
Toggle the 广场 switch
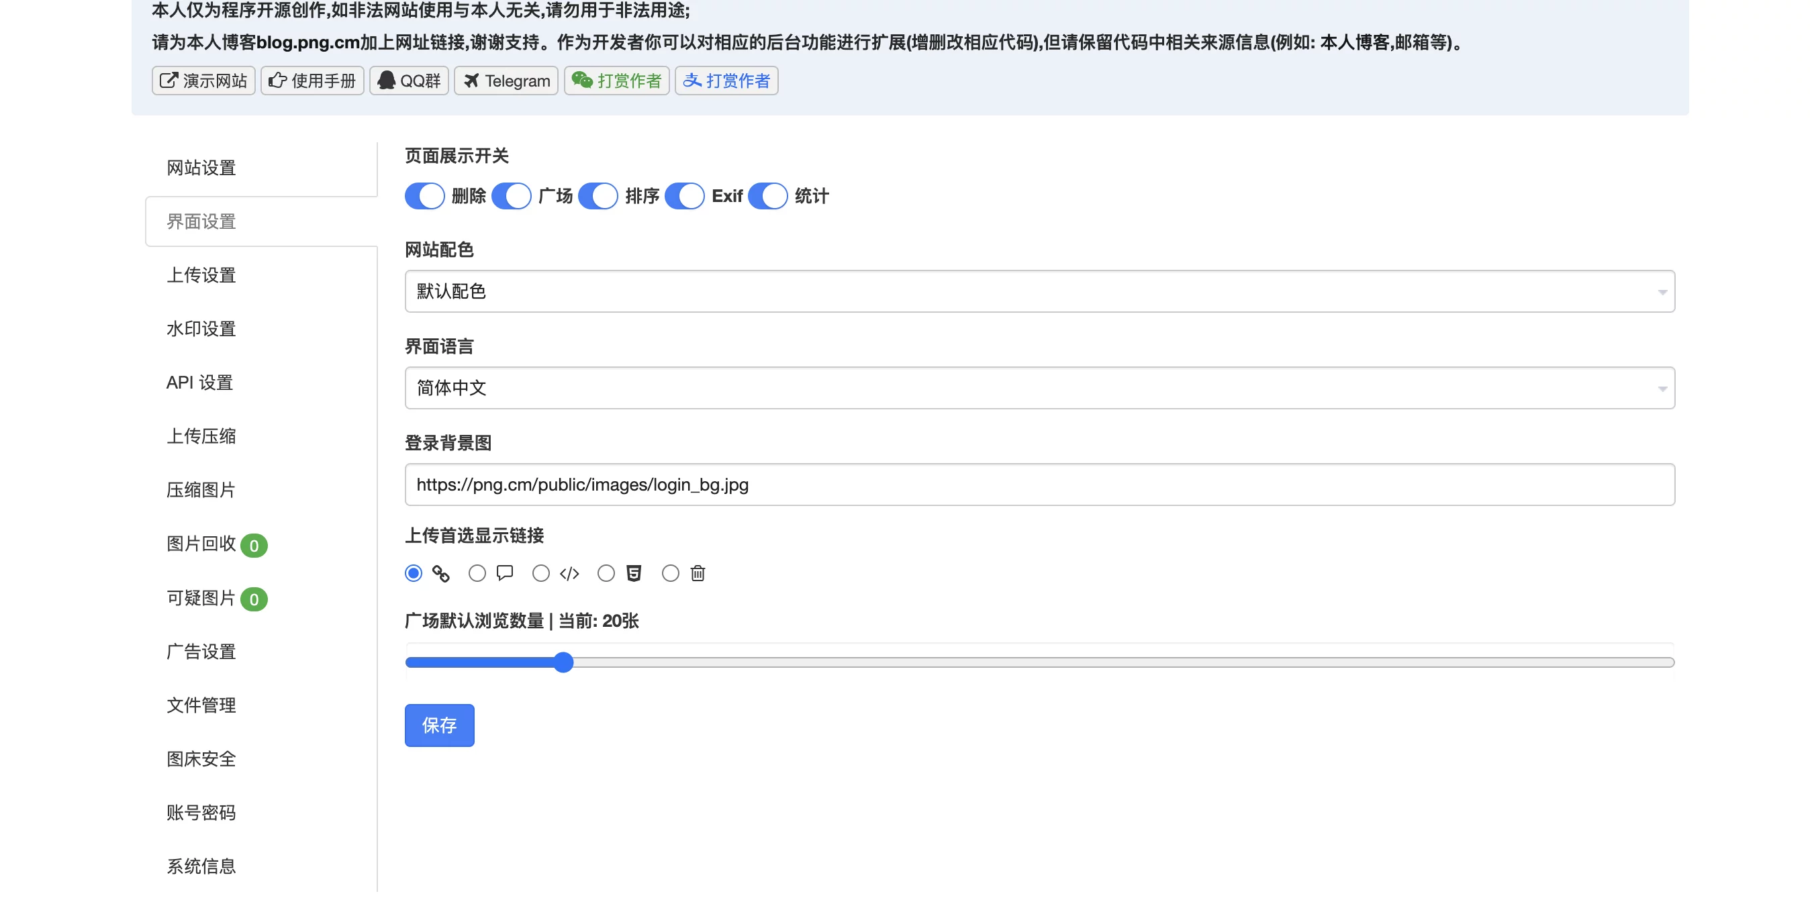(x=511, y=196)
